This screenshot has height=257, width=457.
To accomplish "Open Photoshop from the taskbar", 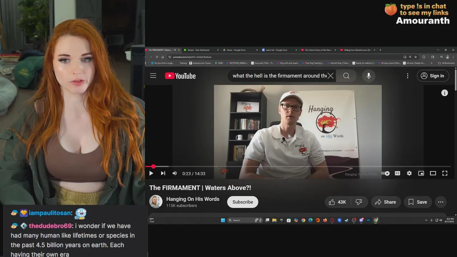I will (x=368, y=220).
